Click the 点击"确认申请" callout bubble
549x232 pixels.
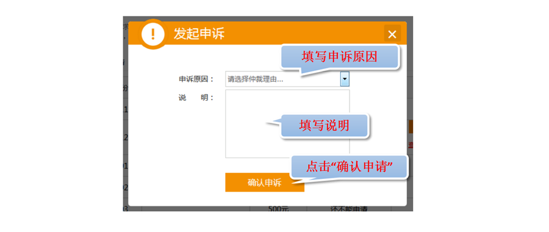[x=350, y=167]
